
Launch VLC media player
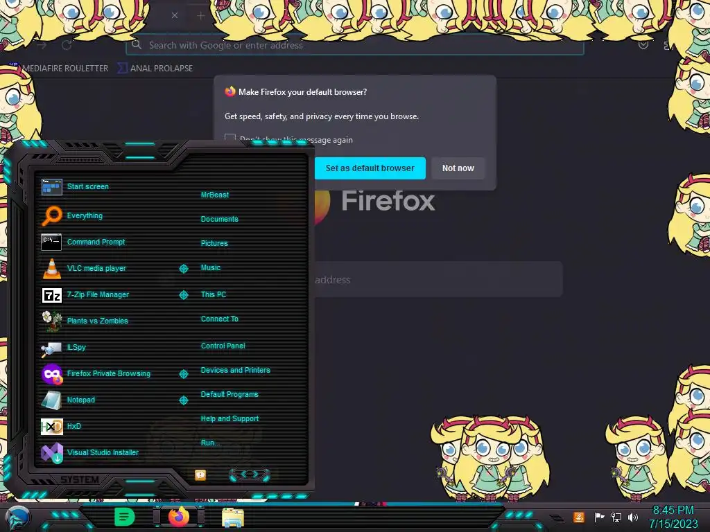pyautogui.click(x=84, y=268)
